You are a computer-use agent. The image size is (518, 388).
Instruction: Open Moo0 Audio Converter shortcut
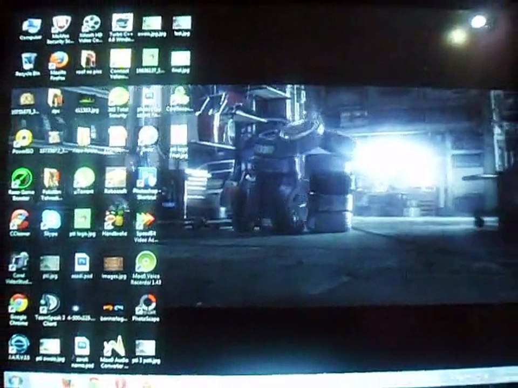tap(114, 352)
